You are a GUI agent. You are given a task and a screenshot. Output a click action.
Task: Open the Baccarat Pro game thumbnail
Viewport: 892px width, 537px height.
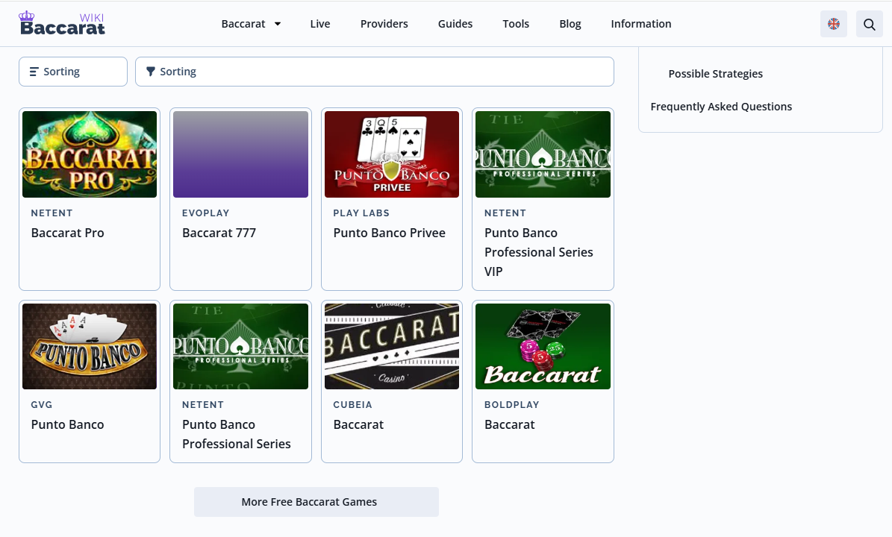[x=90, y=154]
